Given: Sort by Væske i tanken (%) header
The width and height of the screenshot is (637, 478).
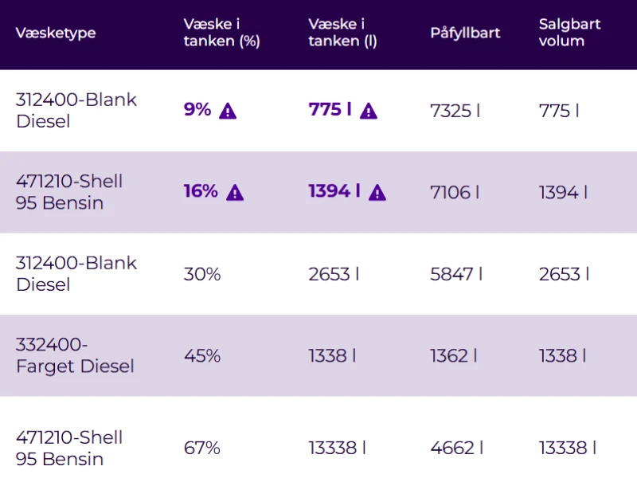Looking at the screenshot, I should point(221,33).
